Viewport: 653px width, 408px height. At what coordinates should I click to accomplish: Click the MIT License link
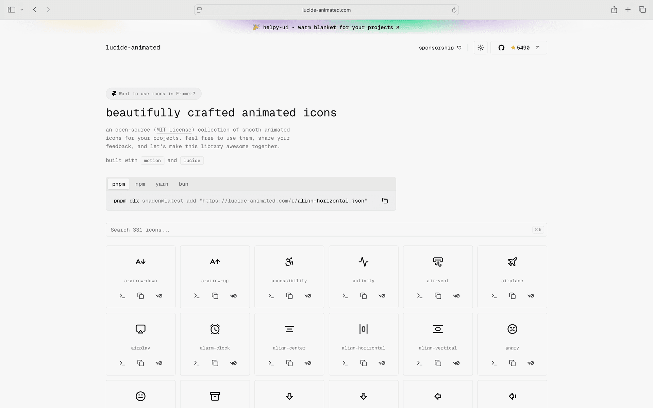coord(174,130)
